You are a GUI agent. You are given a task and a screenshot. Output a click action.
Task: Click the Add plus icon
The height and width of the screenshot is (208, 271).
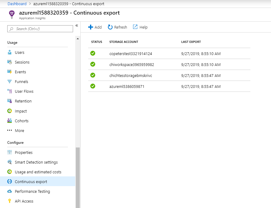pos(91,27)
